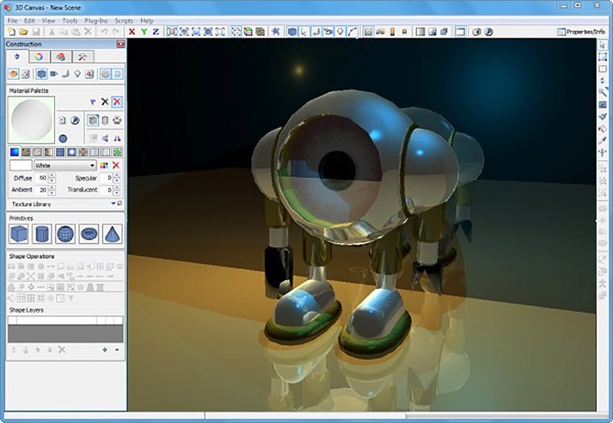
Task: Toggle the Y axis constraint
Action: point(144,32)
